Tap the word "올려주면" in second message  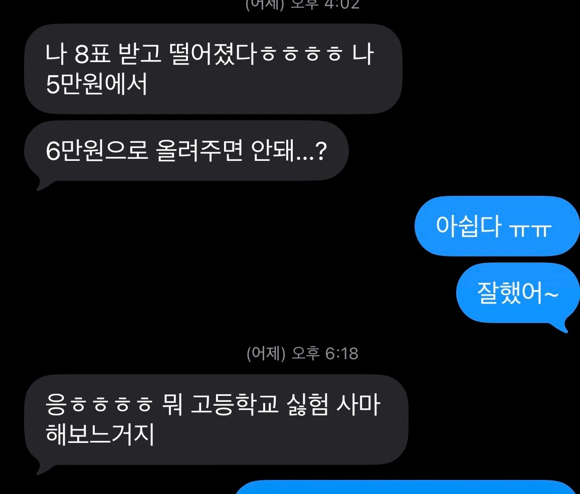tap(200, 150)
